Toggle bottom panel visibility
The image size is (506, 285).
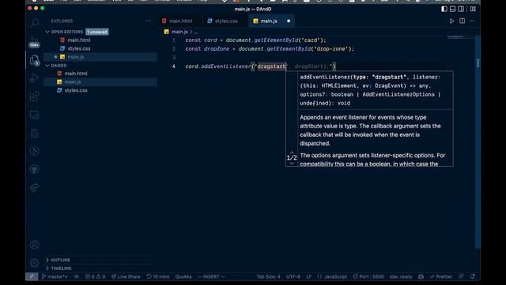[x=453, y=9]
